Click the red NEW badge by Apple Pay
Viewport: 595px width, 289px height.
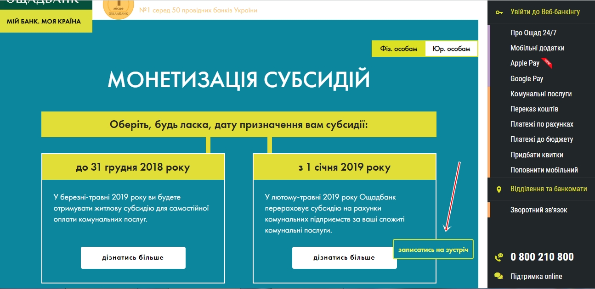point(546,62)
